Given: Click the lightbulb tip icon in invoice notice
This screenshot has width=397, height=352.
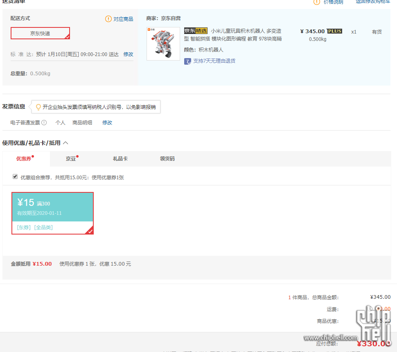Looking at the screenshot, I should 38,107.
